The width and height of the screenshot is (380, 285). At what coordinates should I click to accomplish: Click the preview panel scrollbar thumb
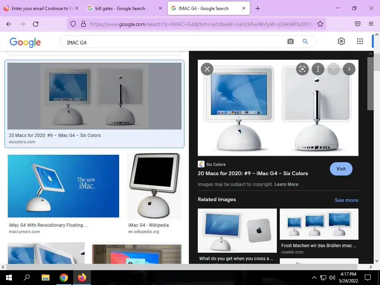point(370,83)
